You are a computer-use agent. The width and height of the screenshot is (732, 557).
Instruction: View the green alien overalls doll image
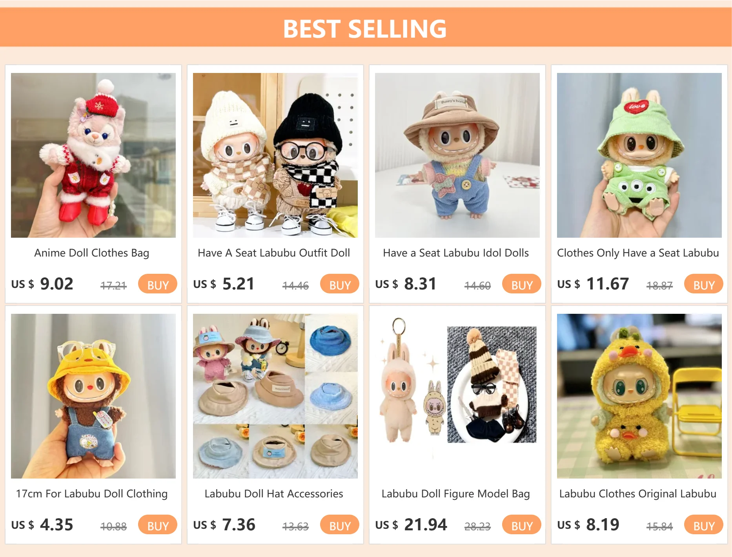[x=639, y=155]
